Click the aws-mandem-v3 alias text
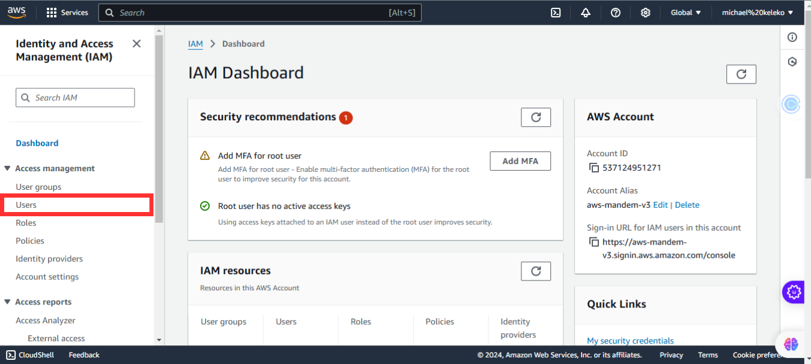This screenshot has height=364, width=811. (619, 205)
